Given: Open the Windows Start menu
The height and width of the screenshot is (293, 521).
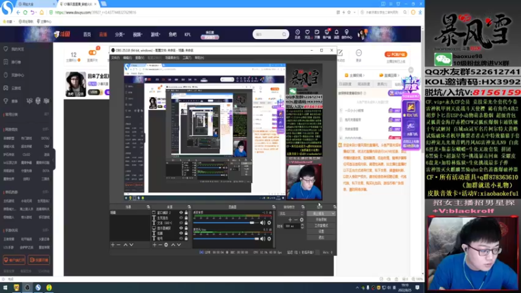Looking at the screenshot, I should pos(5,288).
